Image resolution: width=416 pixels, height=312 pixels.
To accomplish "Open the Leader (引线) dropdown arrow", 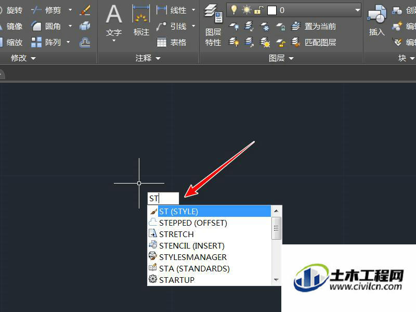I will point(193,27).
